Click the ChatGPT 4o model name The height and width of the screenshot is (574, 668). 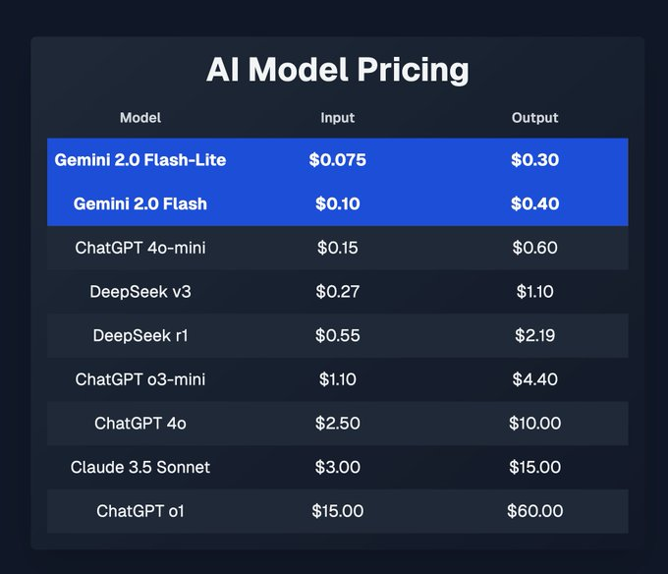tap(140, 424)
